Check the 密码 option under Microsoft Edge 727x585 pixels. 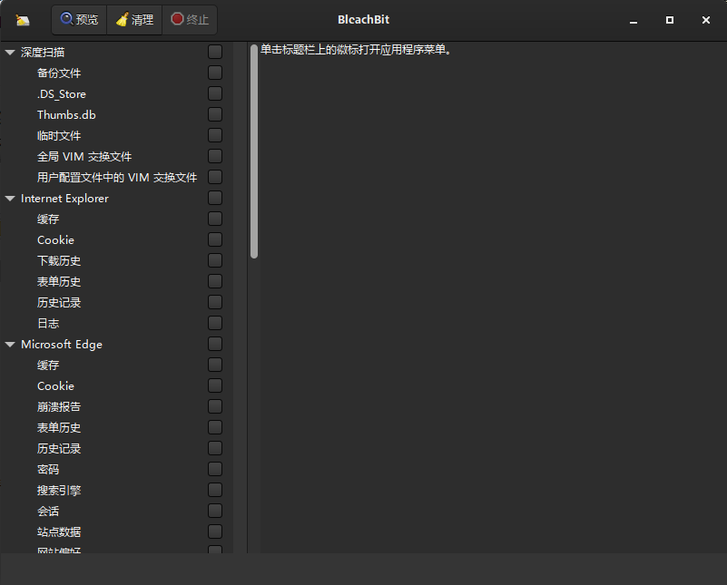coord(214,469)
